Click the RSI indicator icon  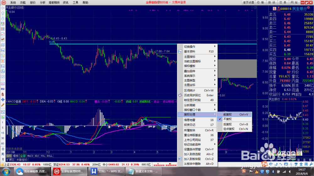coord(3,89)
